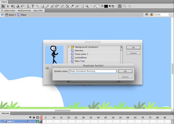Viewport: 174px width, 124px height.
Task: Toggle show/hide all layers eye icon
Action: click(x=30, y=117)
